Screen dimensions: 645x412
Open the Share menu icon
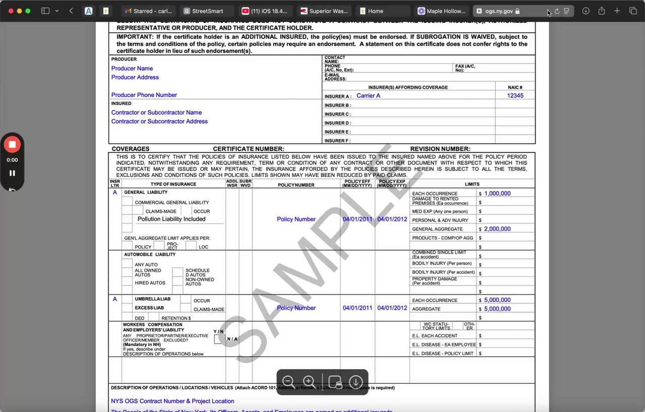[x=601, y=11]
